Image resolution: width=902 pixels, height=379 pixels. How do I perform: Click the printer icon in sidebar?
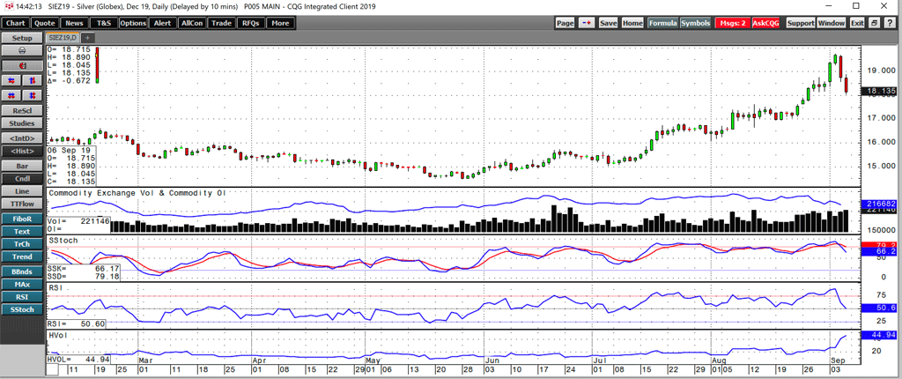22,50
